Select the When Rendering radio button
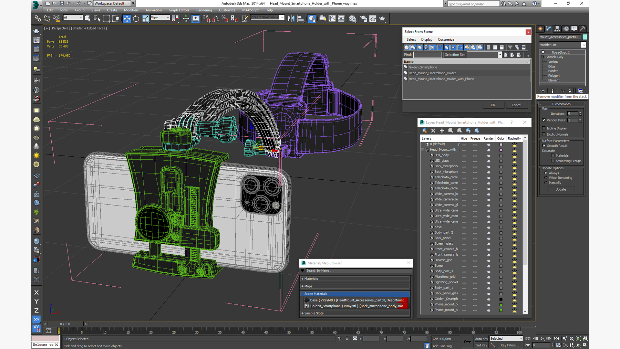Screen dimensions: 620x349 point(546,178)
